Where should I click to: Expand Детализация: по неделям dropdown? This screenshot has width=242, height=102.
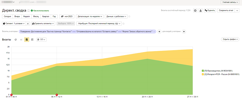pyautogui.click(x=90, y=16)
